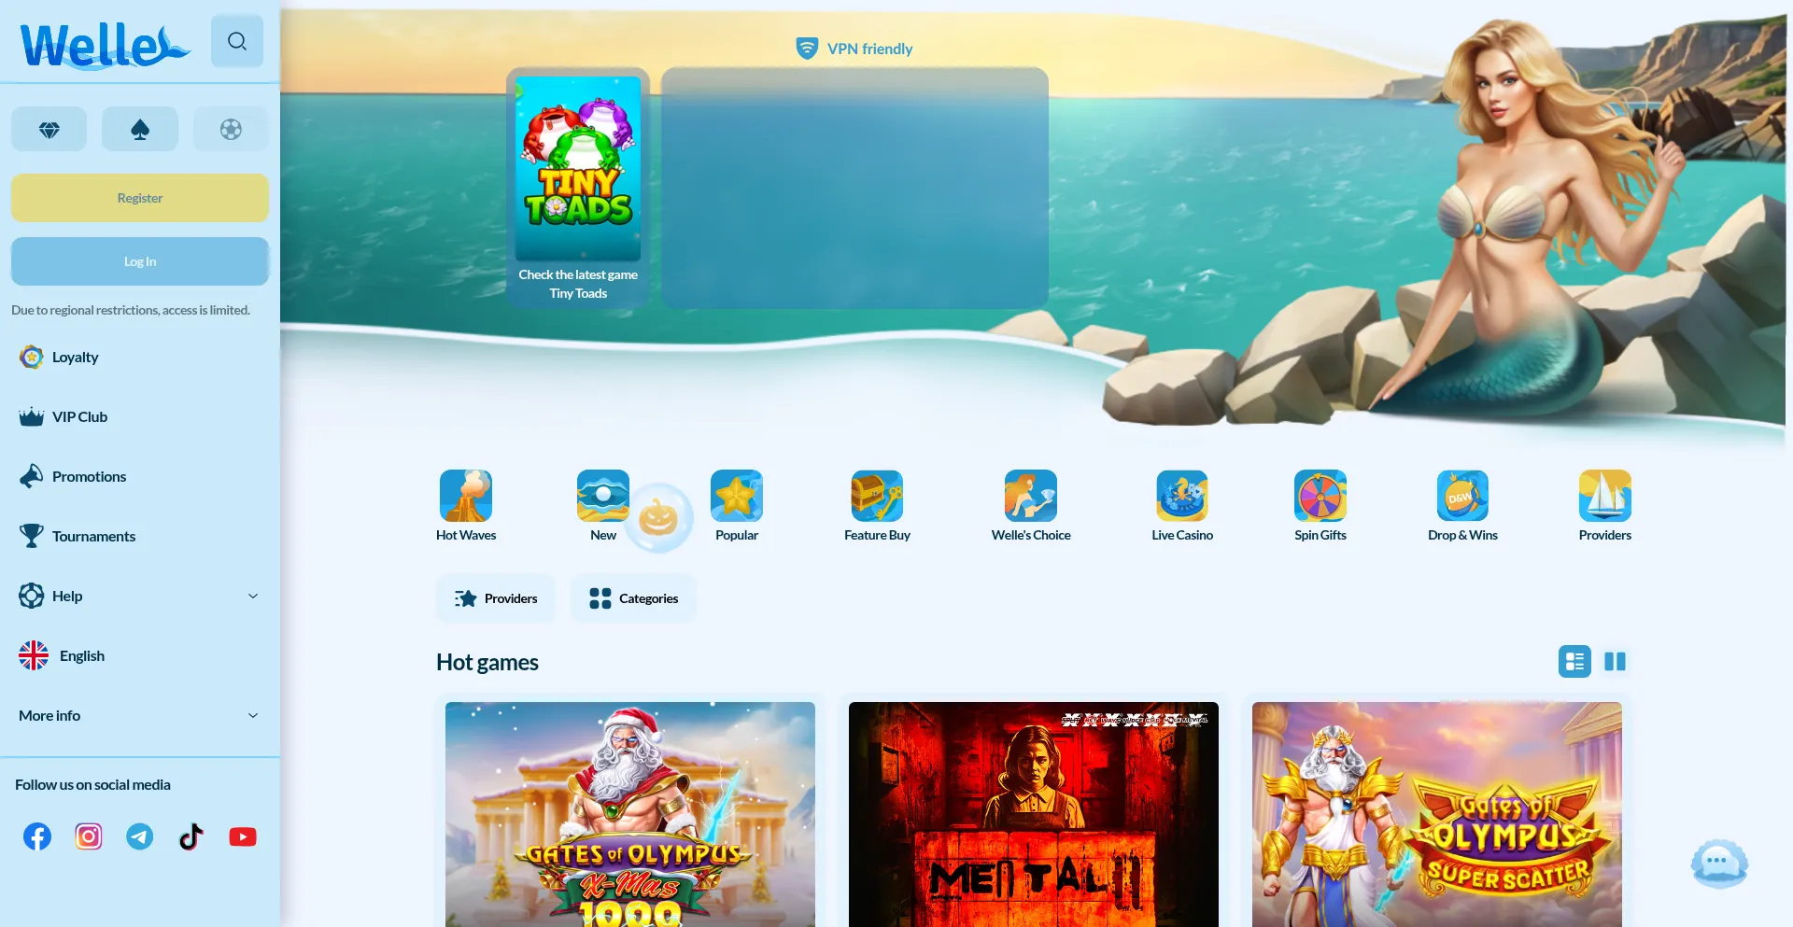Screen dimensions: 1793x927
Task: Open the English language selector
Action: (x=140, y=655)
